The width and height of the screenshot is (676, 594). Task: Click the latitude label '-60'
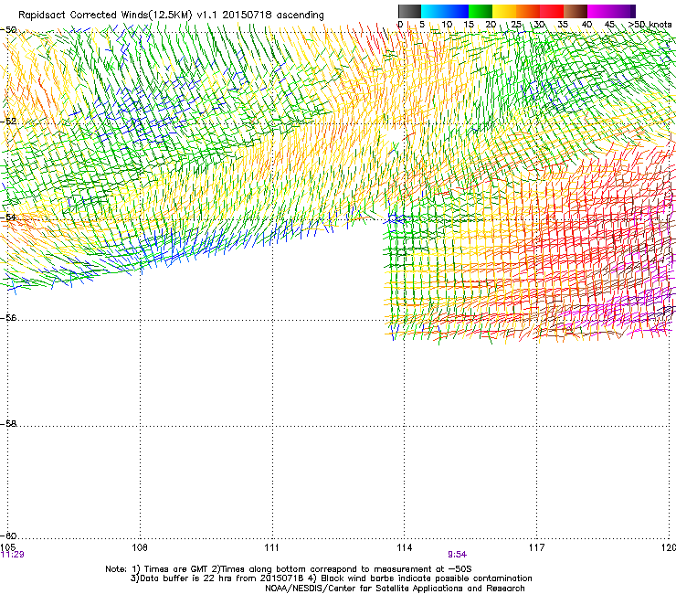(x=8, y=536)
